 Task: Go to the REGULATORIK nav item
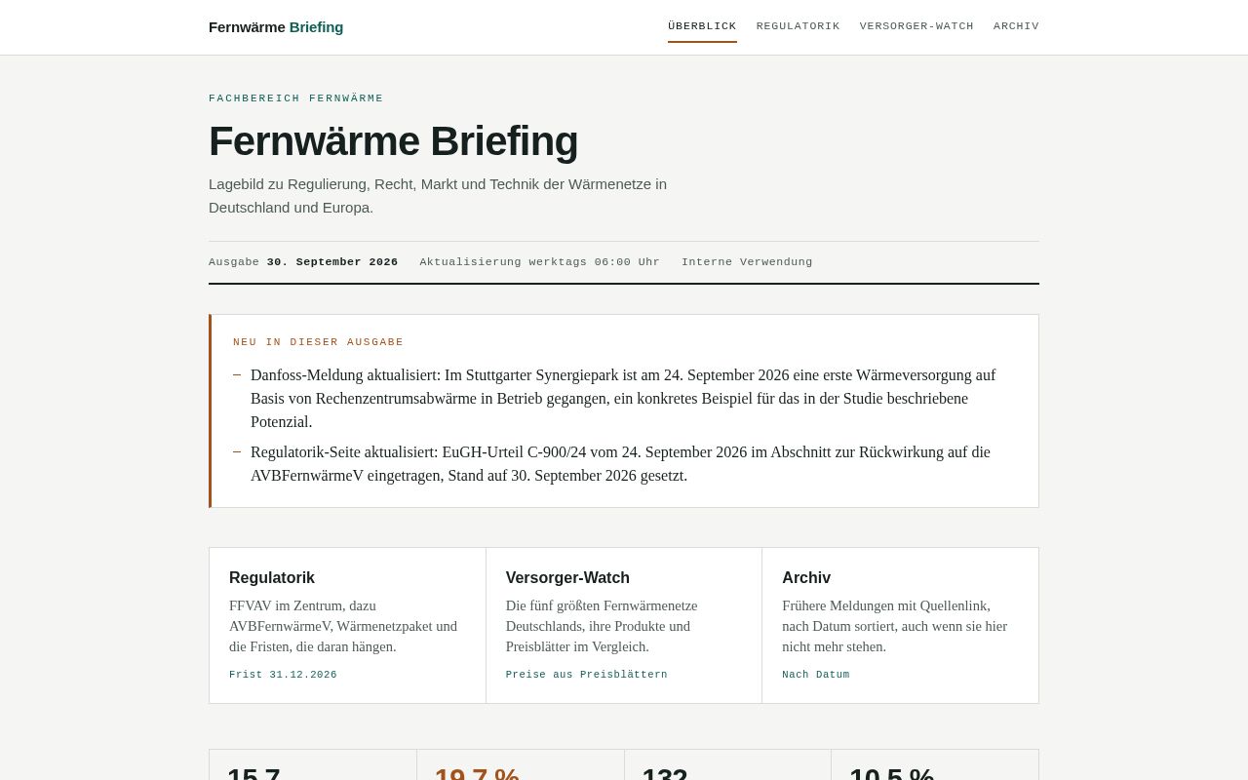(798, 26)
